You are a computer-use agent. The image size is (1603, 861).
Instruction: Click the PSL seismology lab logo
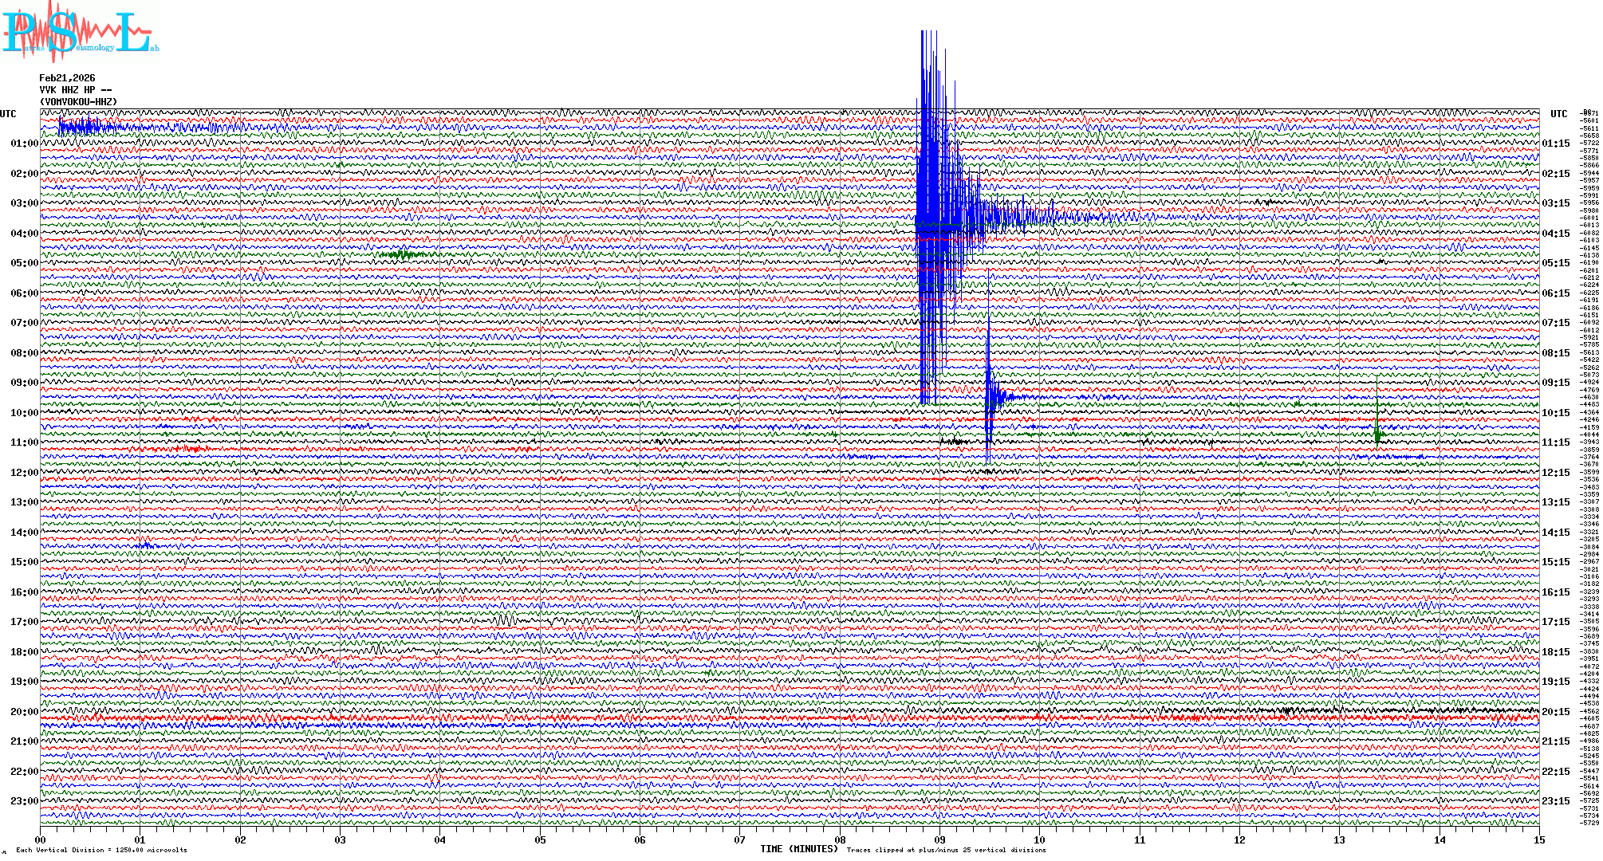[78, 32]
